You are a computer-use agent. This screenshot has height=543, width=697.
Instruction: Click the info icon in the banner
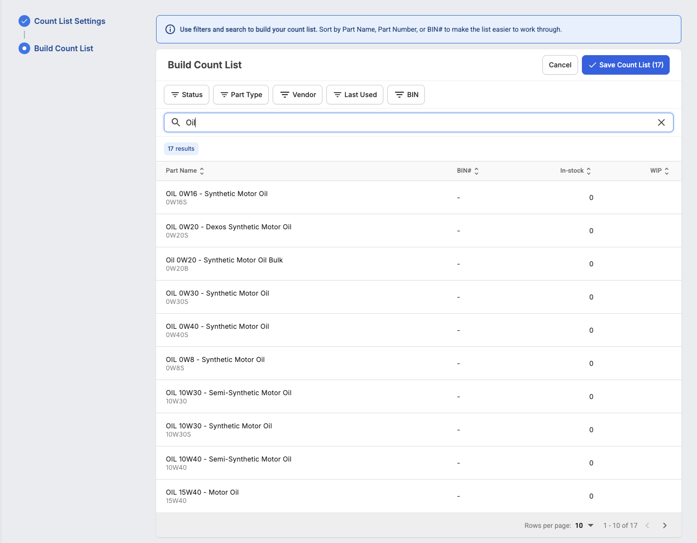click(x=170, y=29)
